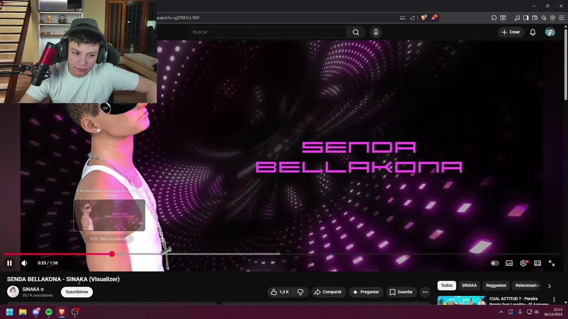Show more filter chips with the right arrow
Image resolution: width=568 pixels, height=319 pixels.
[549, 286]
